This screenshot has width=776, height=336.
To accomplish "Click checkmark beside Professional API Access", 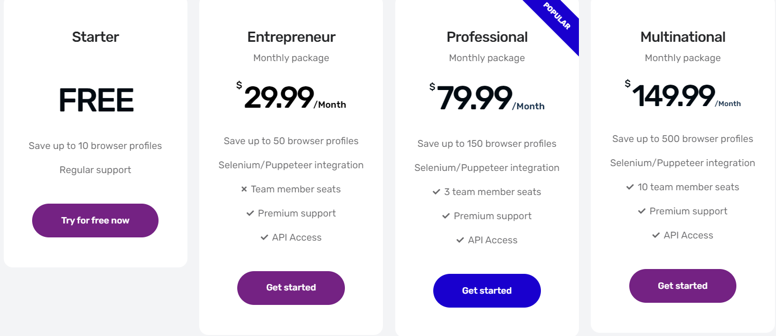I will [x=460, y=240].
